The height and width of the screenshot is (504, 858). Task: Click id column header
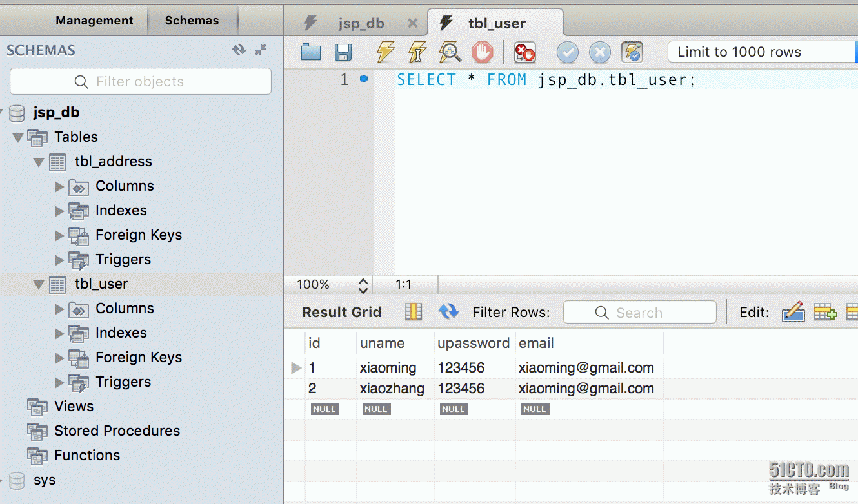point(331,344)
